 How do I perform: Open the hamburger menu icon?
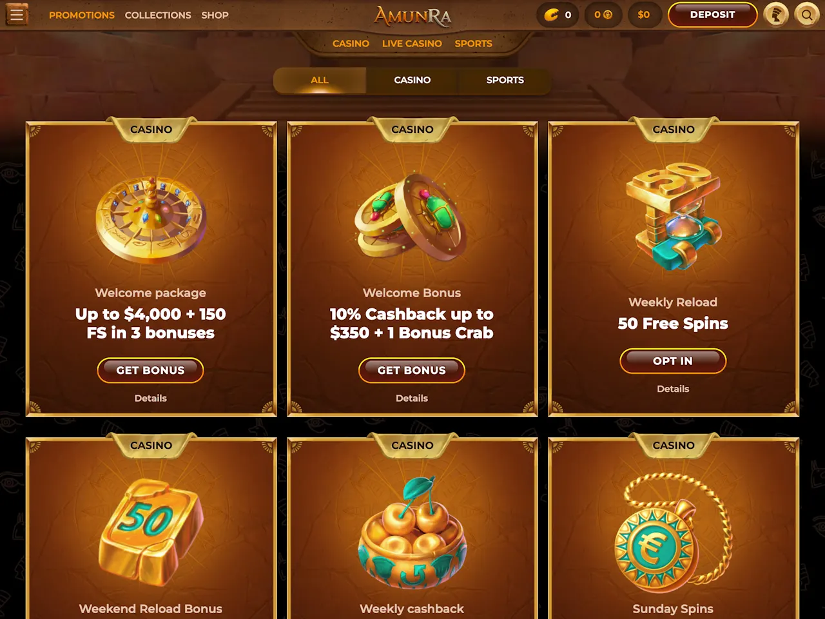point(17,14)
